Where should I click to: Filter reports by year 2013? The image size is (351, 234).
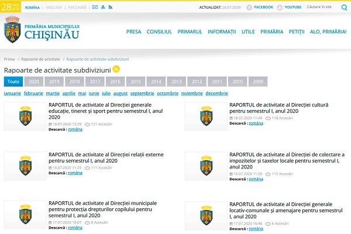click(177, 81)
